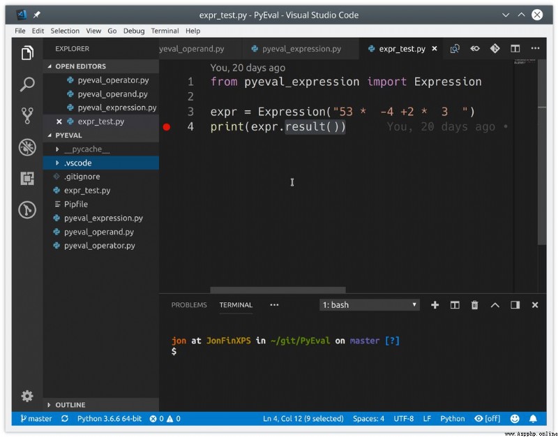Open the Terminal menu
The height and width of the screenshot is (437, 558).
tap(165, 31)
